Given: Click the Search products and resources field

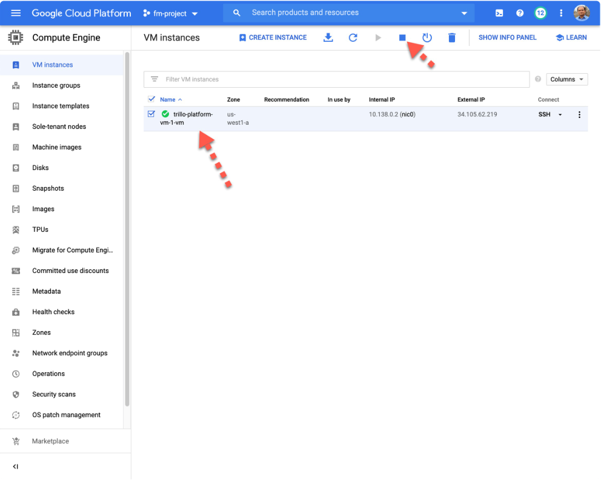Looking at the screenshot, I should pyautogui.click(x=349, y=13).
